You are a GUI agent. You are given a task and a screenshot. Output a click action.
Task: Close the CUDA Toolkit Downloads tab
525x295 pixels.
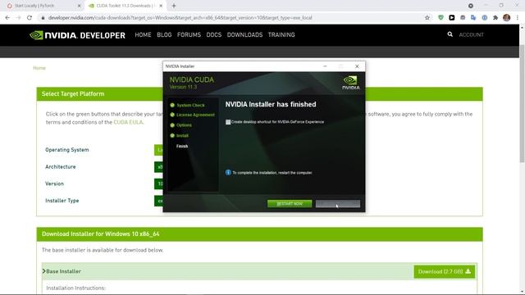point(161,6)
